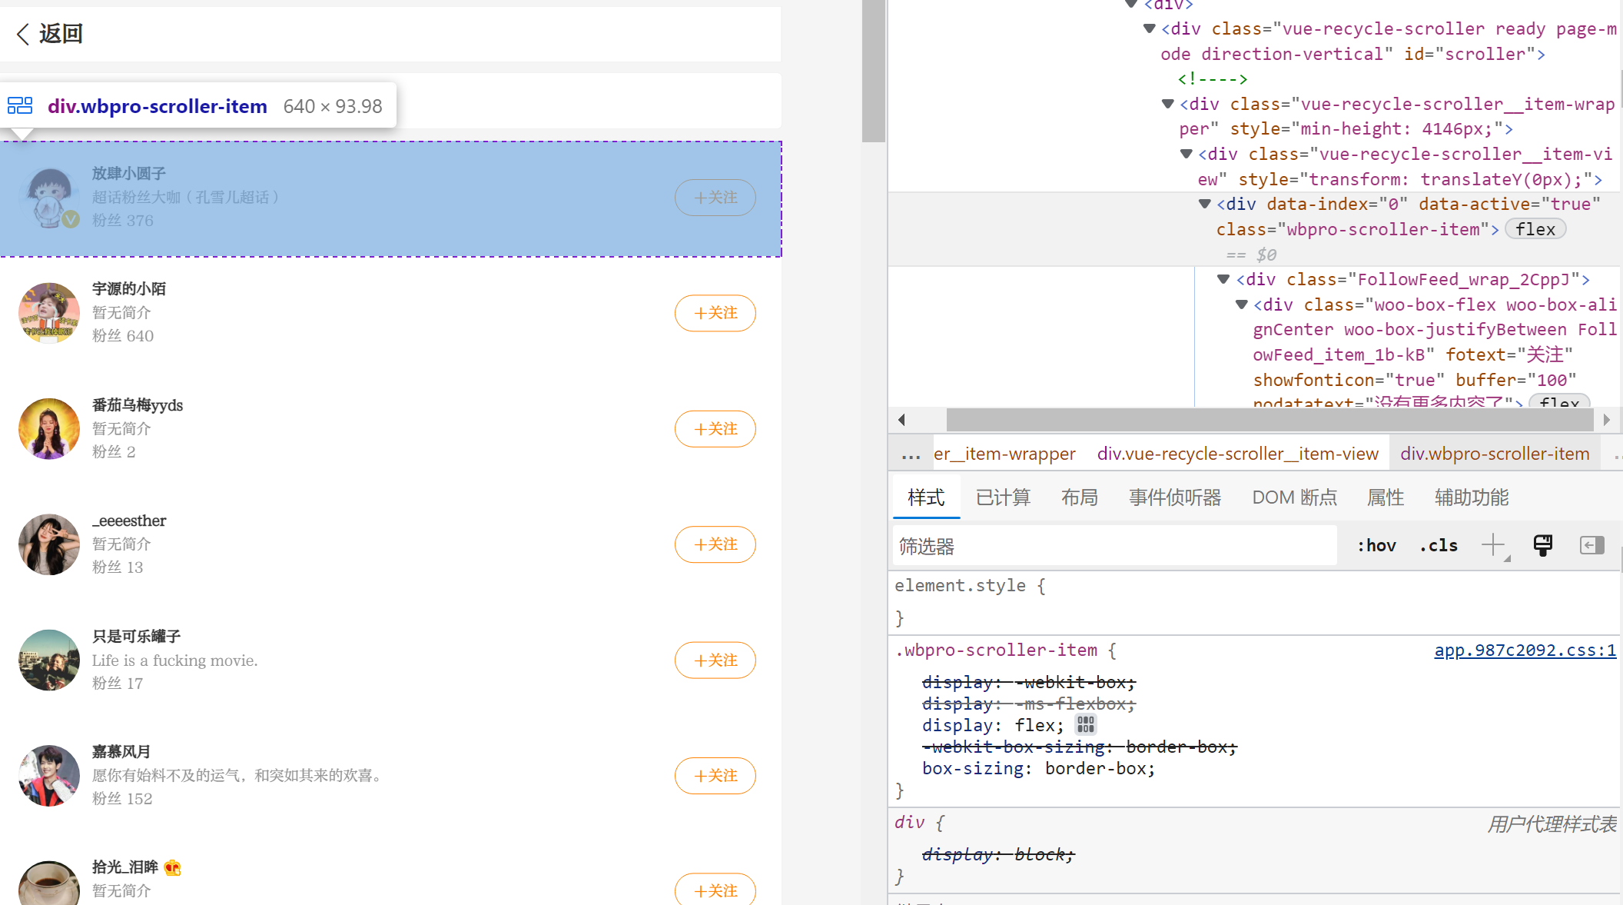Toggle the .cls class editor
This screenshot has height=905, width=1623.
[x=1439, y=546]
